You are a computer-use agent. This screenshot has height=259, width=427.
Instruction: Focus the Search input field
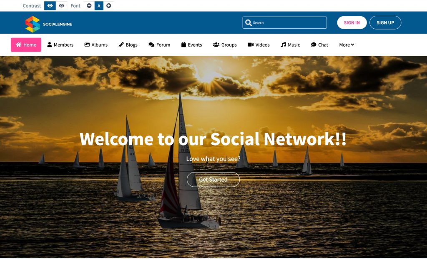[284, 22]
